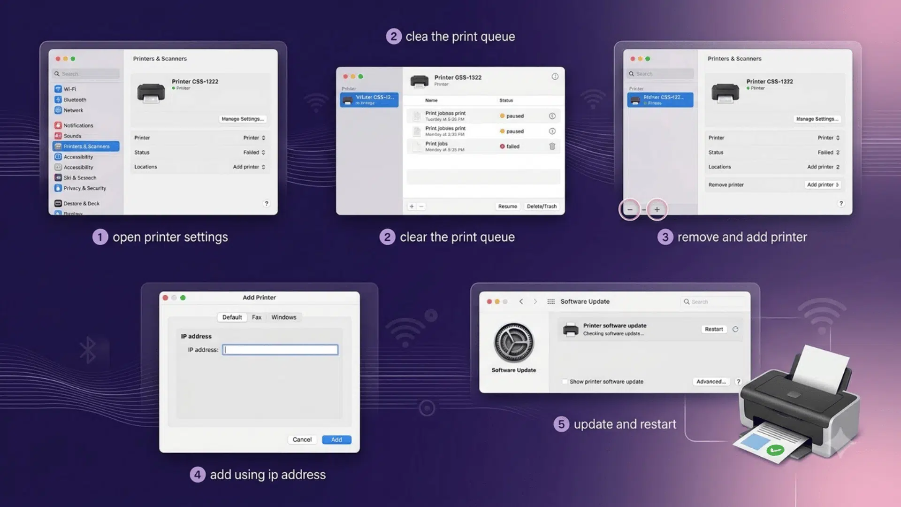Image resolution: width=901 pixels, height=507 pixels.
Task: Click Restart in Software Update
Action: pos(714,329)
